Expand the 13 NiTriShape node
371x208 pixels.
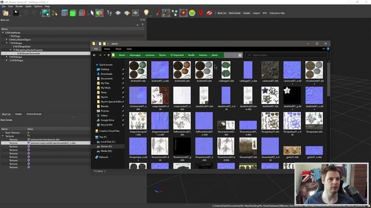point(6,60)
